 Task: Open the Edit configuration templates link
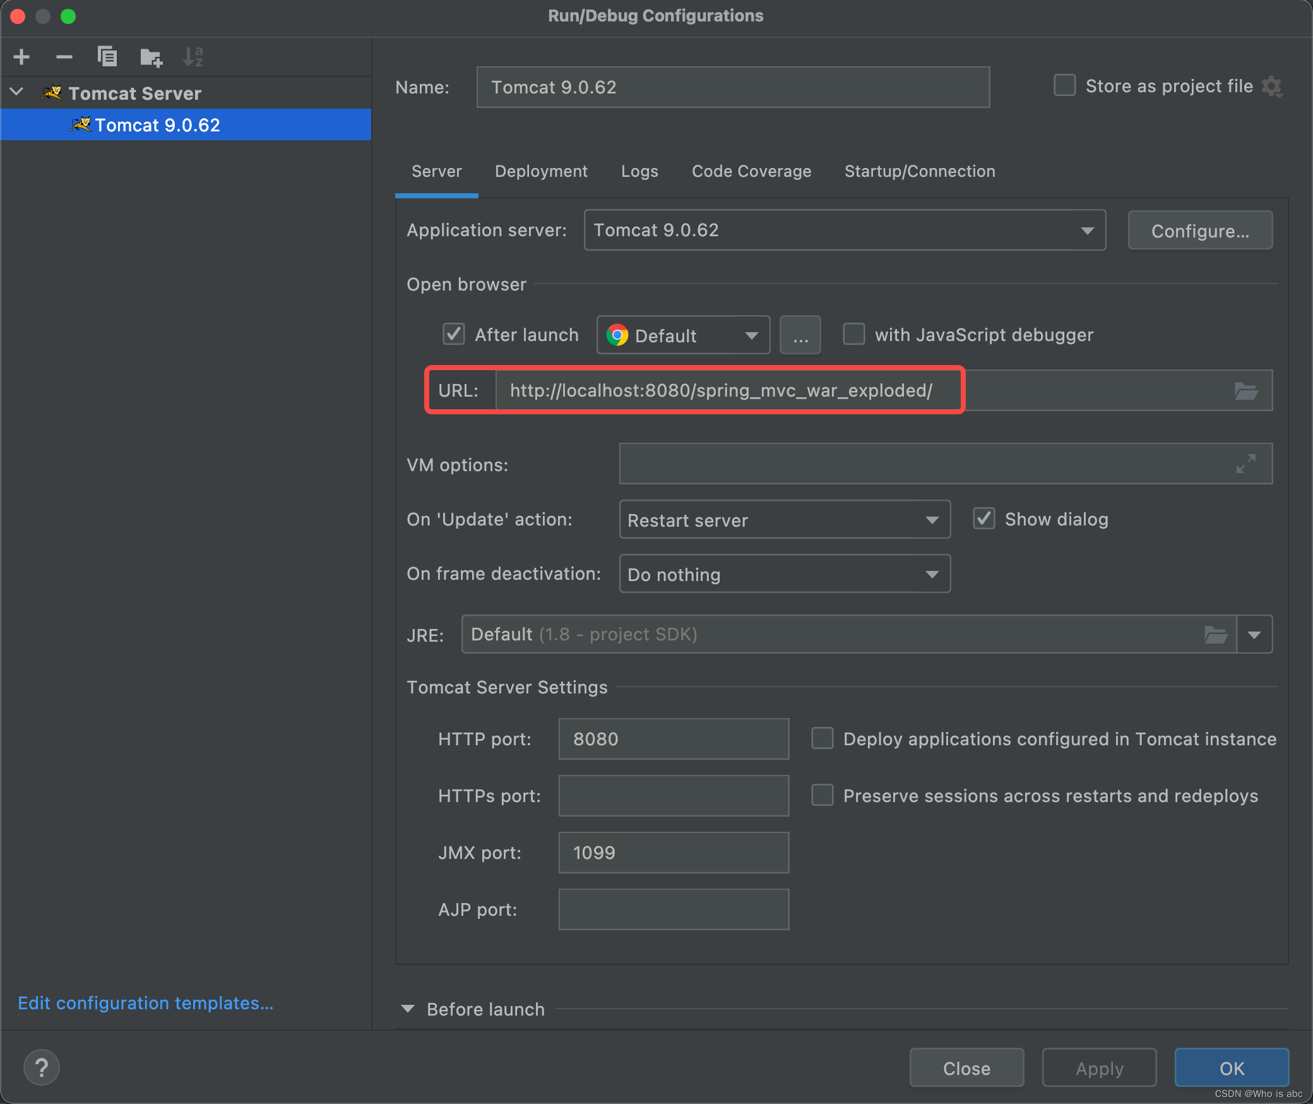tap(145, 1003)
